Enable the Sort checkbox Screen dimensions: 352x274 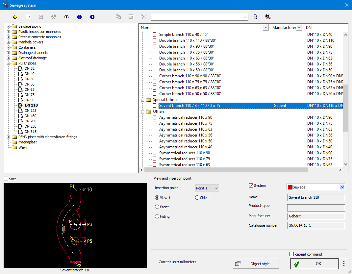(x=6, y=179)
